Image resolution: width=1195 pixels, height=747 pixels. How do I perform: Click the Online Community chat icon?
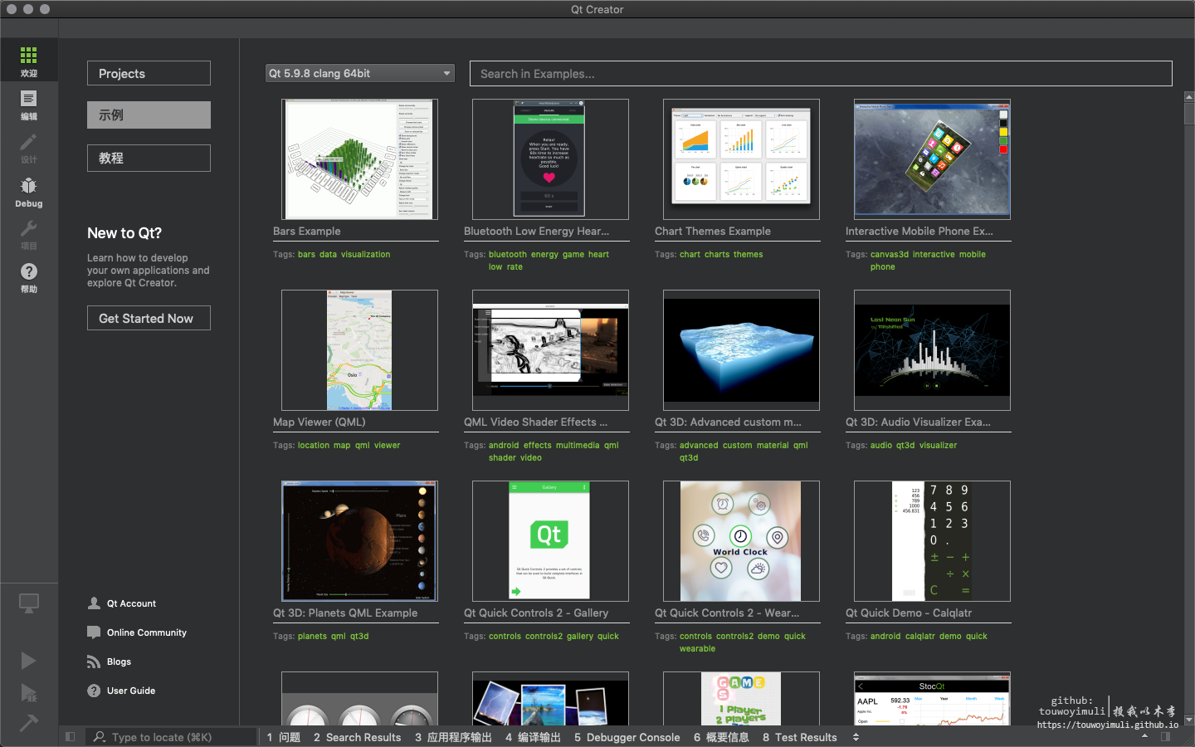[94, 632]
